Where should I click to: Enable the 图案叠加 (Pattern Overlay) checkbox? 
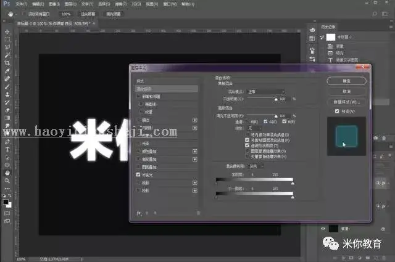pyautogui.click(x=138, y=166)
